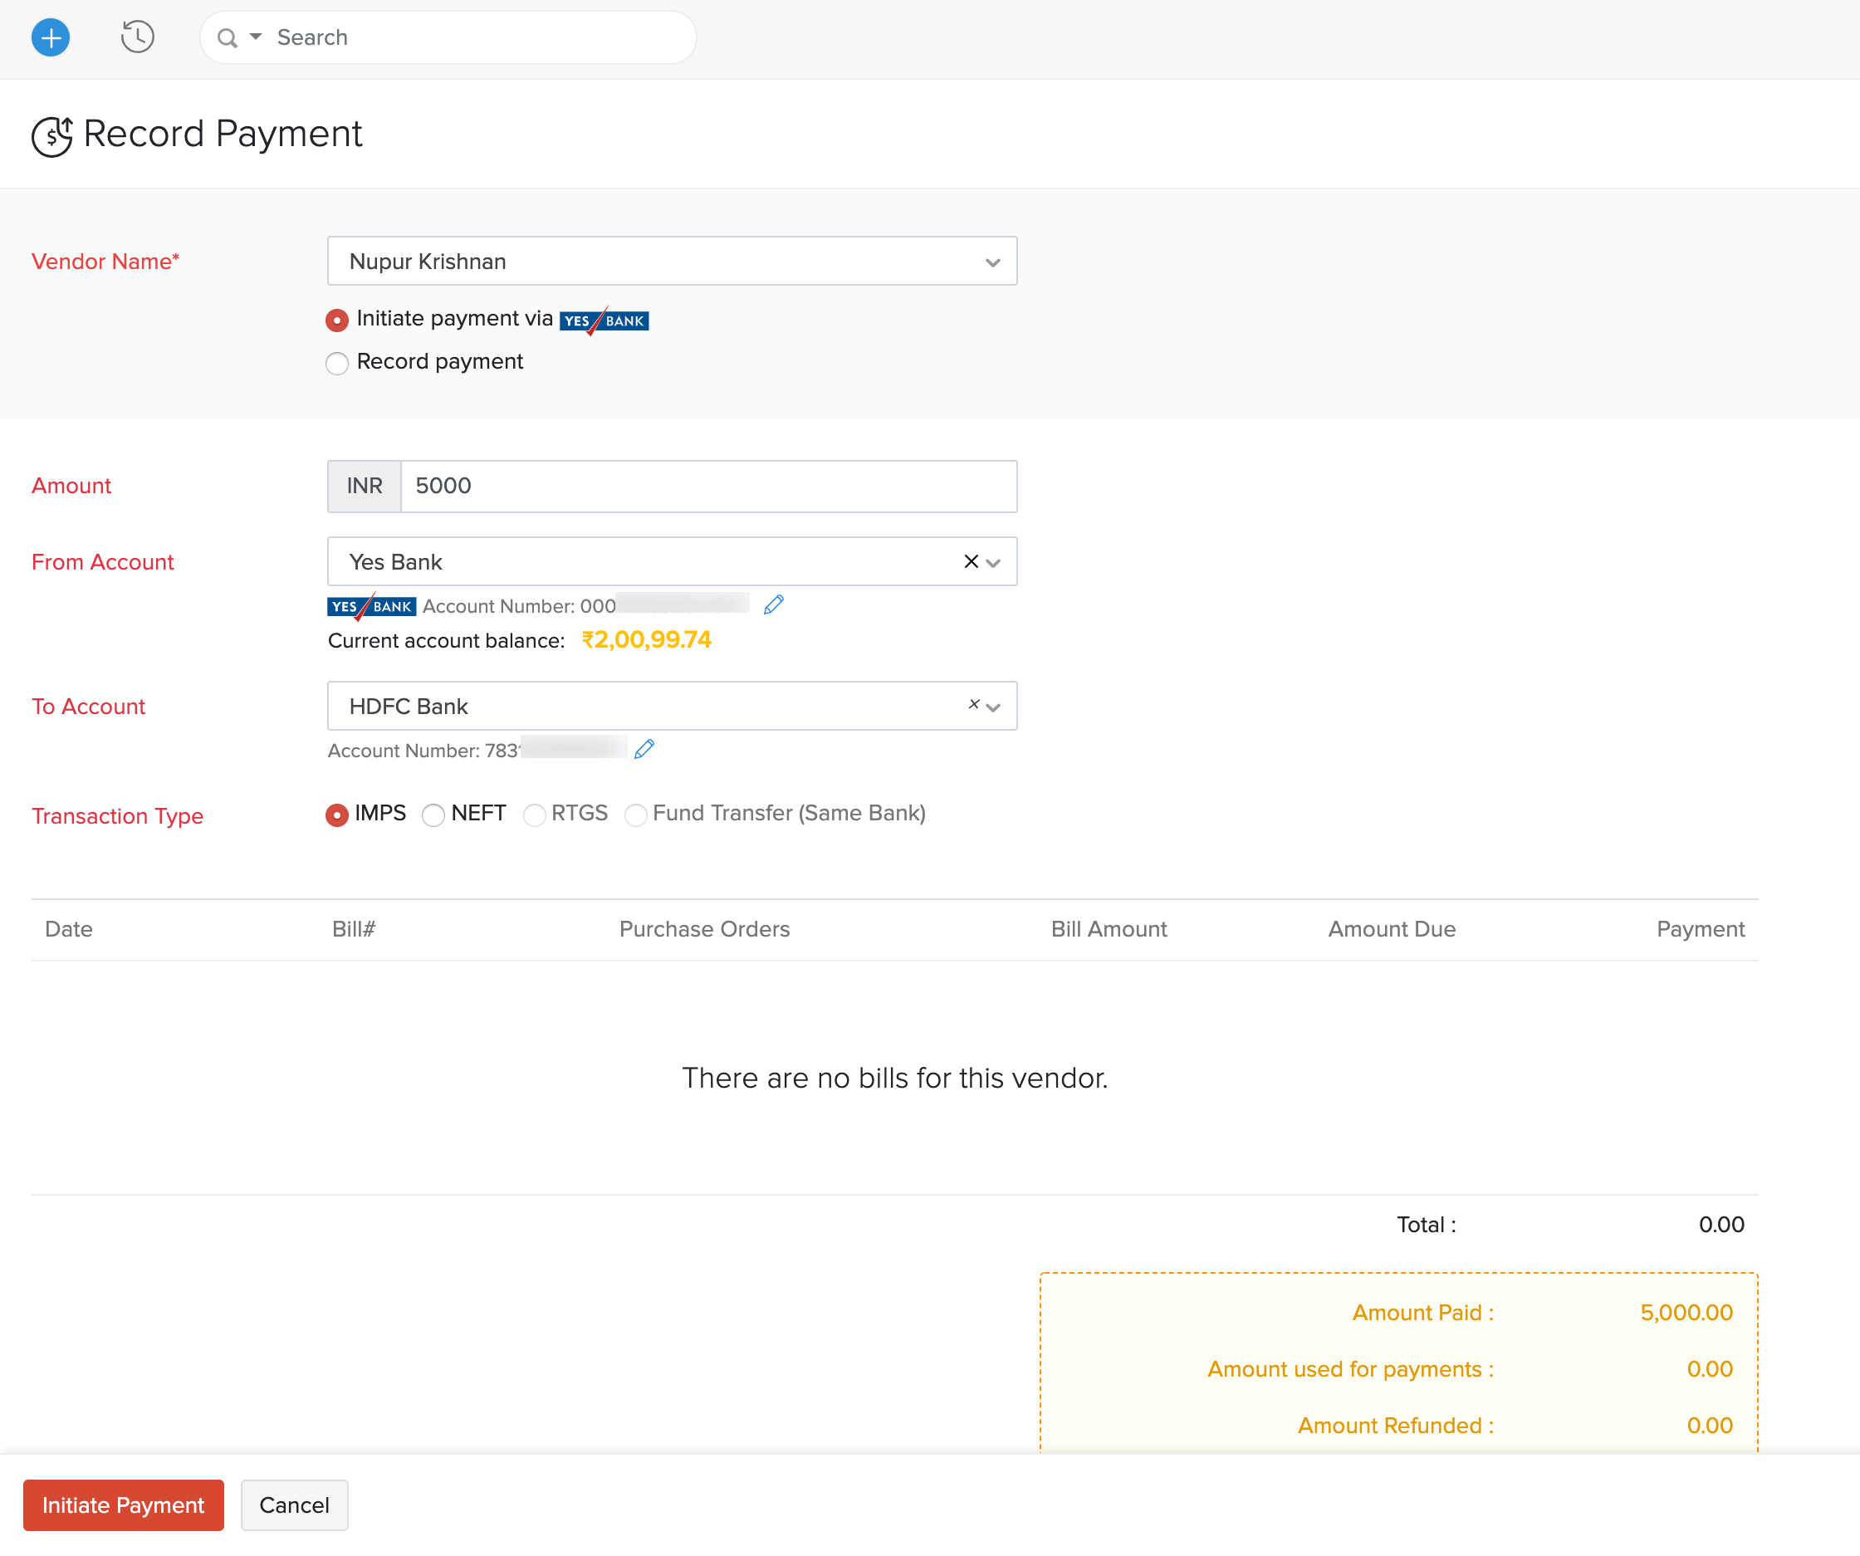Select the Record payment option
Screen dimensions: 1860x1556
(336, 363)
